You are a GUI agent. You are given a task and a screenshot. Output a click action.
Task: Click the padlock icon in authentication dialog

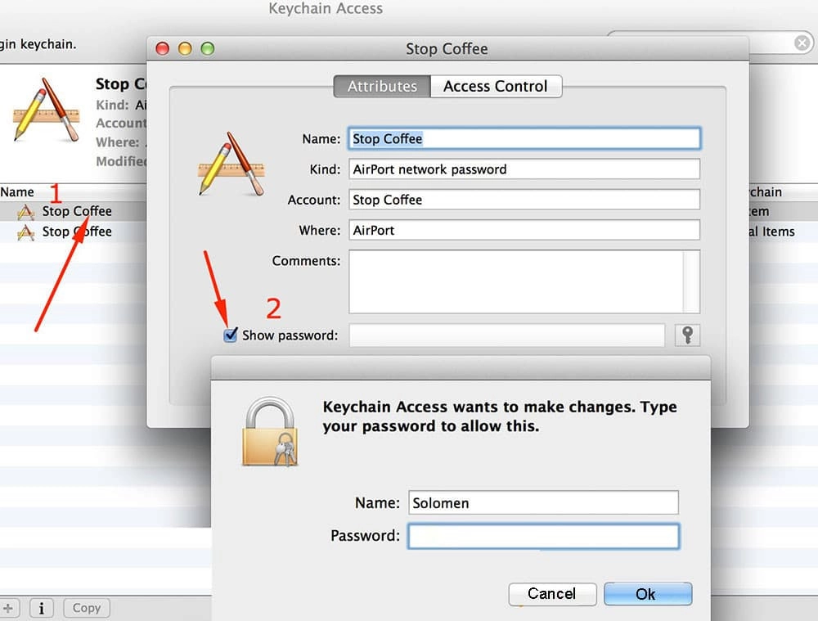[269, 432]
